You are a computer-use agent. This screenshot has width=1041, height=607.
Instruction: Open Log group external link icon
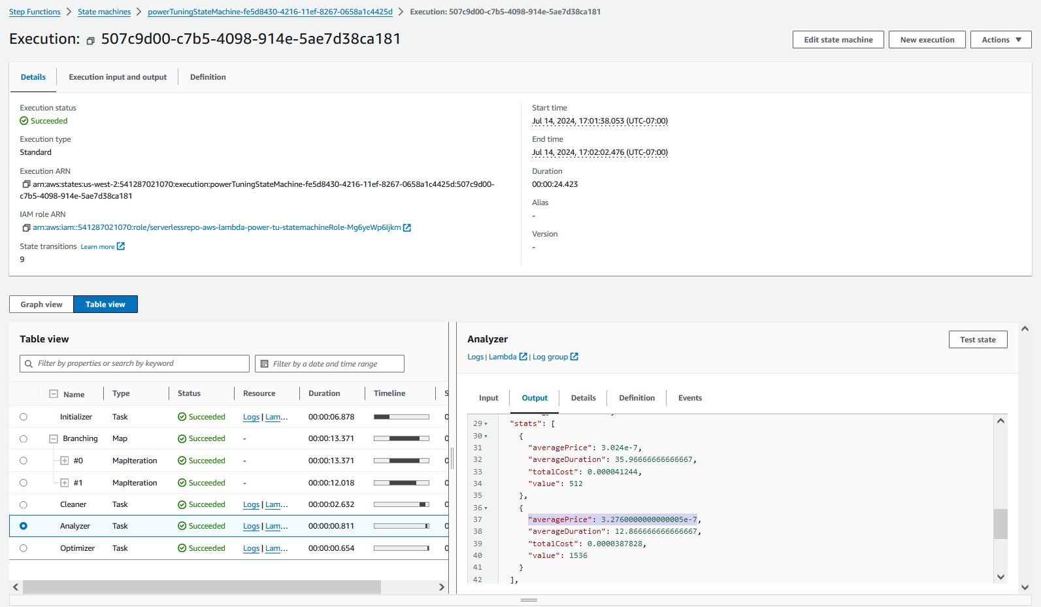coord(574,357)
